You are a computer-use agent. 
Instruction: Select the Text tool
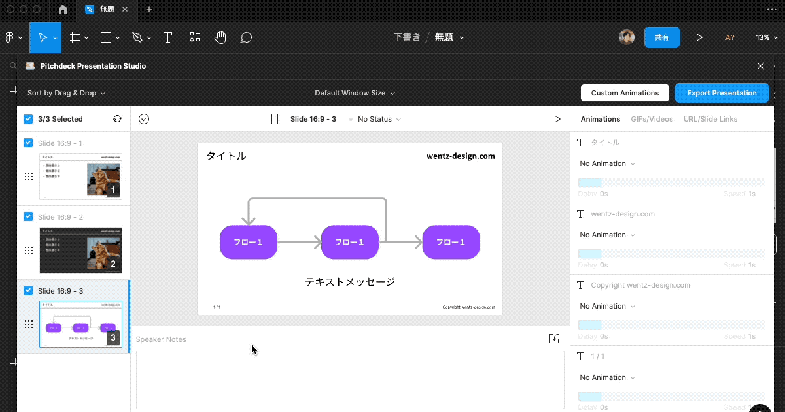(x=167, y=37)
